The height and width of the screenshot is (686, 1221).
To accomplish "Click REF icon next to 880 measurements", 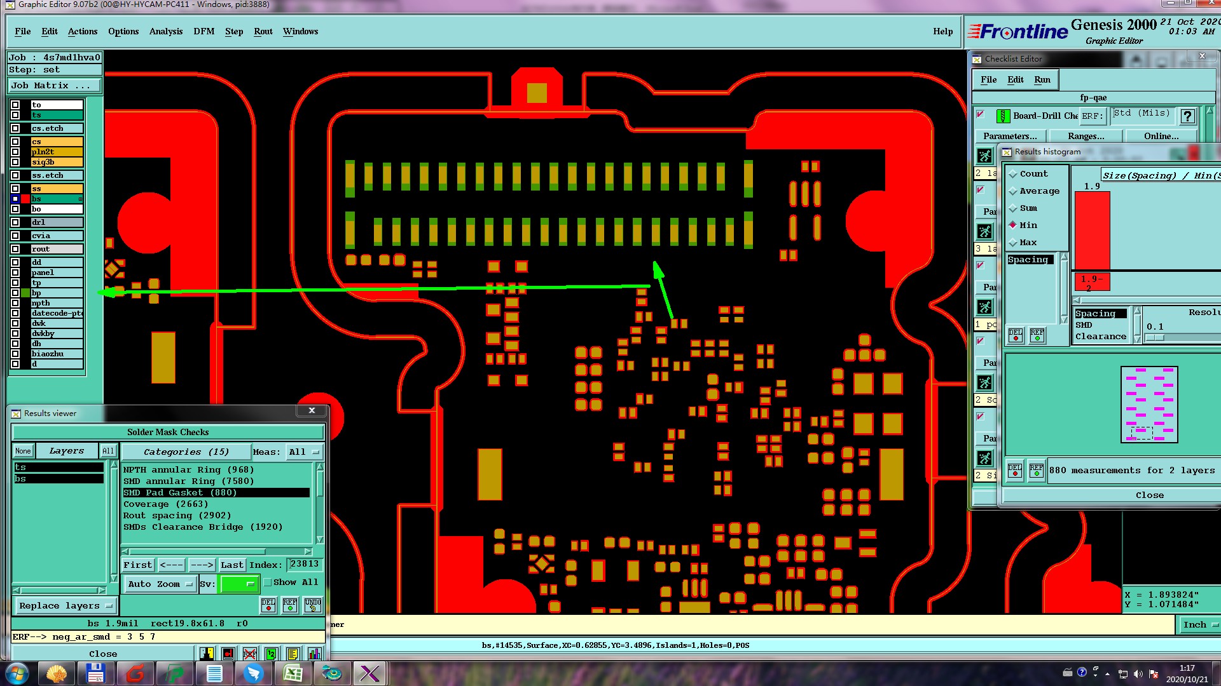I will click(x=1037, y=471).
